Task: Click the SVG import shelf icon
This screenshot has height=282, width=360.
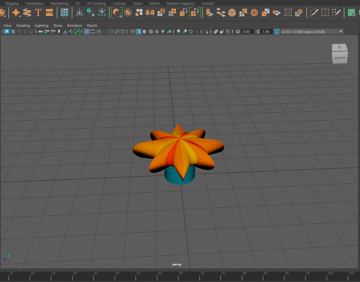Action: coord(49,13)
